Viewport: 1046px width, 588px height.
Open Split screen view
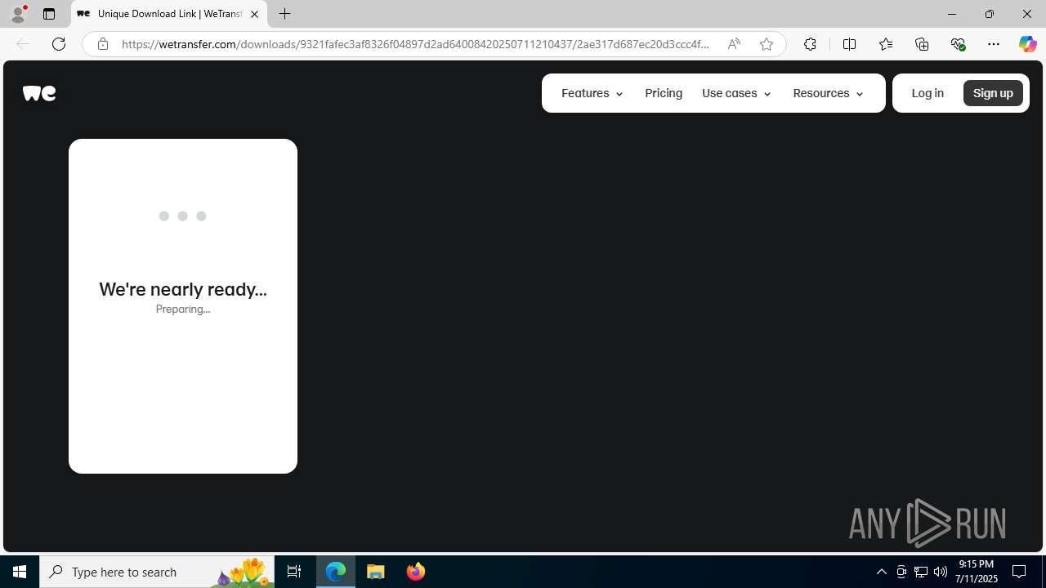tap(849, 44)
